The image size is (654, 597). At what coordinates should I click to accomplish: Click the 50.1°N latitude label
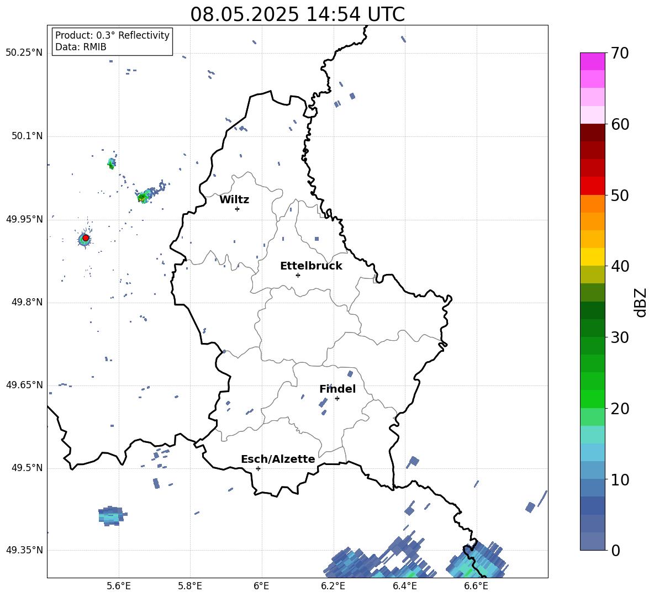27,136
